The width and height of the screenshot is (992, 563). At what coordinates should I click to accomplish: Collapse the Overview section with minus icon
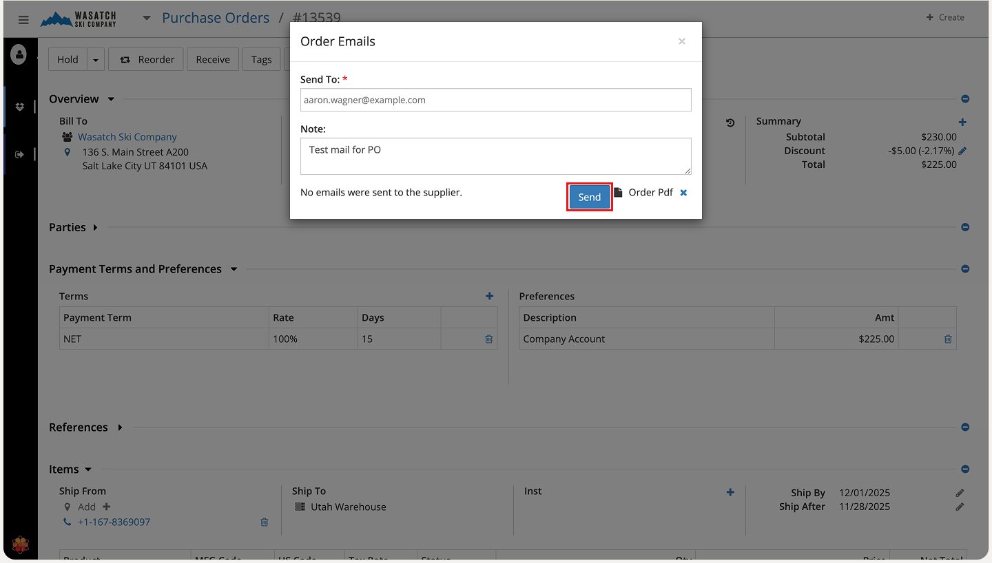pos(965,99)
